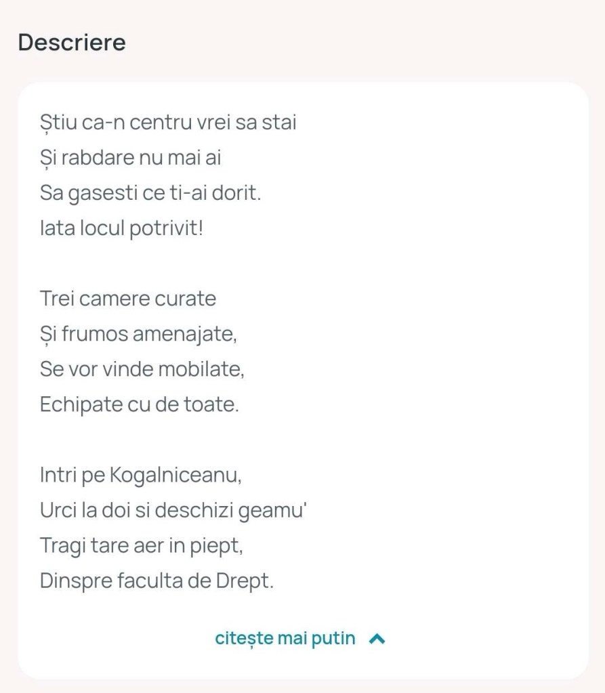Image resolution: width=605 pixels, height=693 pixels.
Task: Tap the text "Echipate cu de toate."
Action: (x=140, y=404)
